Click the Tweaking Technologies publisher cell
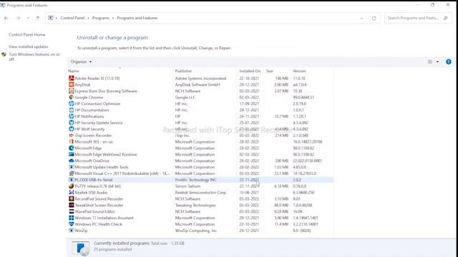458x257 pixels. (x=195, y=205)
